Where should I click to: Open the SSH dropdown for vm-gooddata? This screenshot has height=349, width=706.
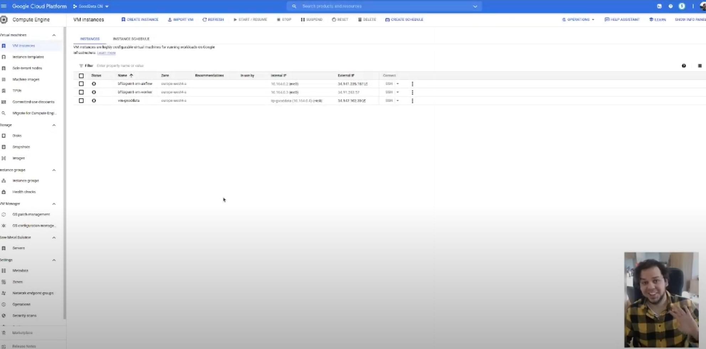[397, 100]
